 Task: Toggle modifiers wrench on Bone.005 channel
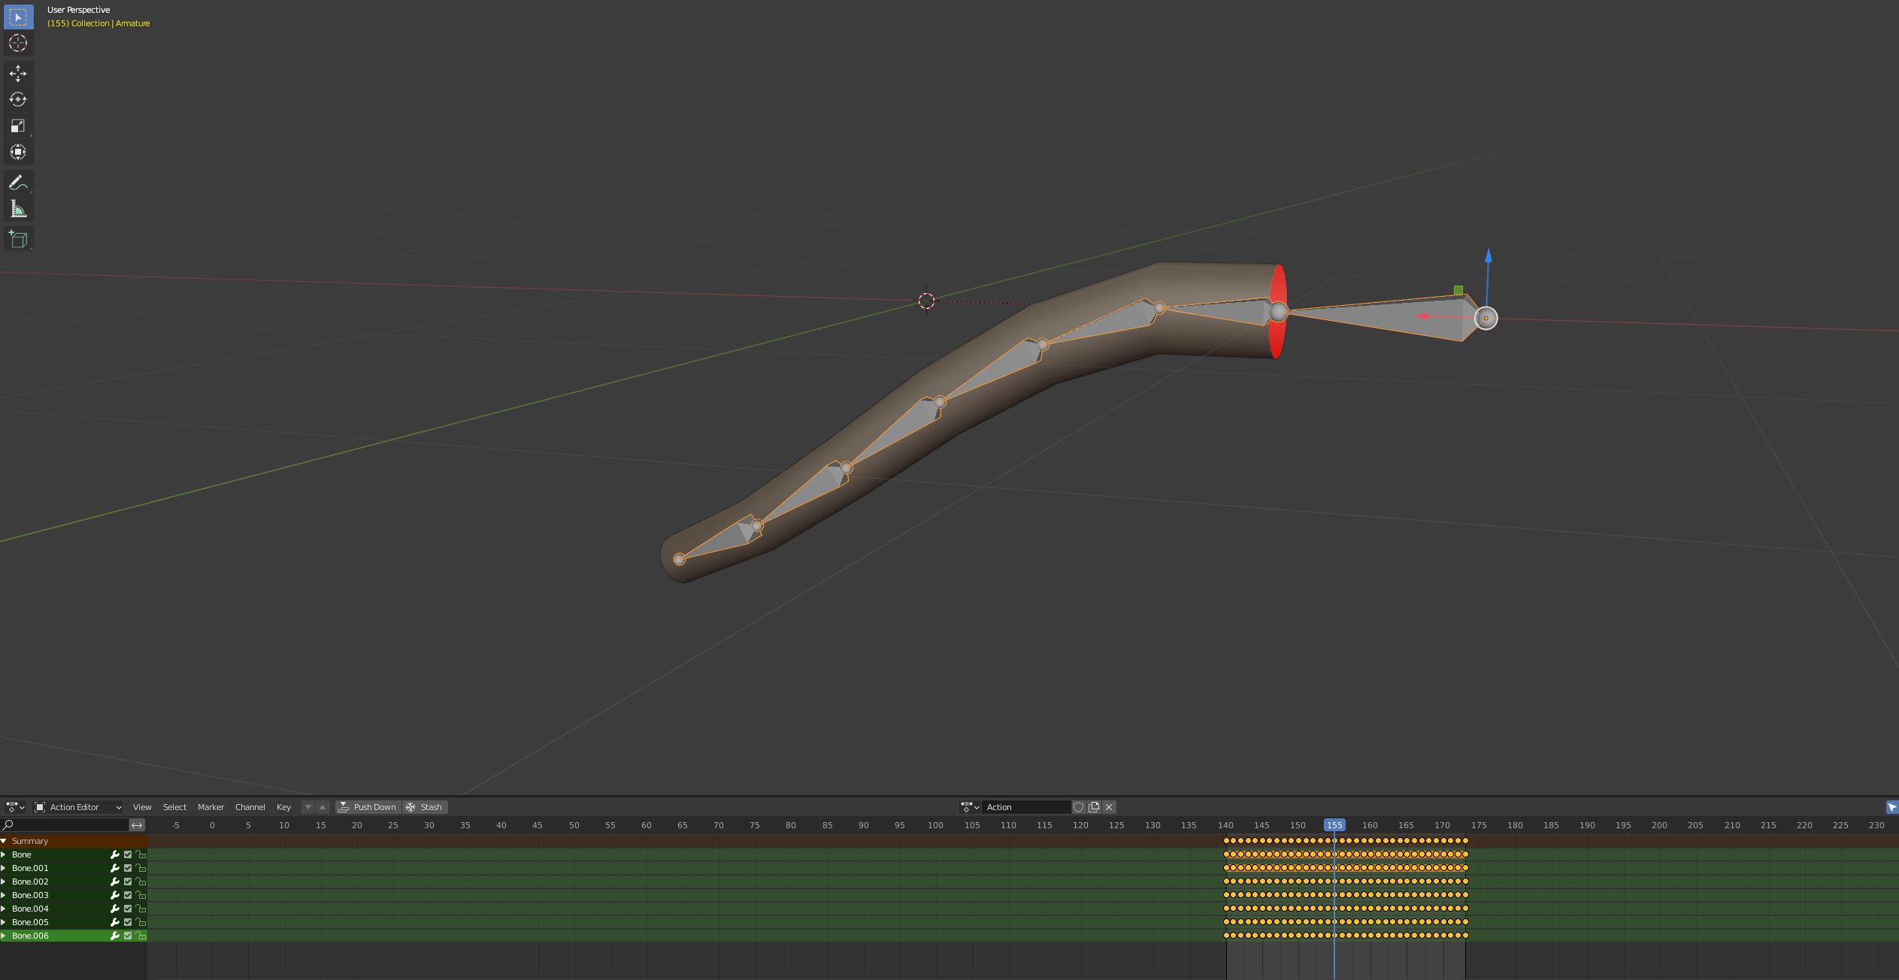point(115,922)
